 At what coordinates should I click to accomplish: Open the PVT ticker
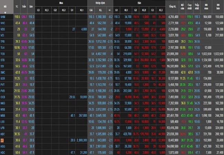pyautogui.click(x=2, y=85)
